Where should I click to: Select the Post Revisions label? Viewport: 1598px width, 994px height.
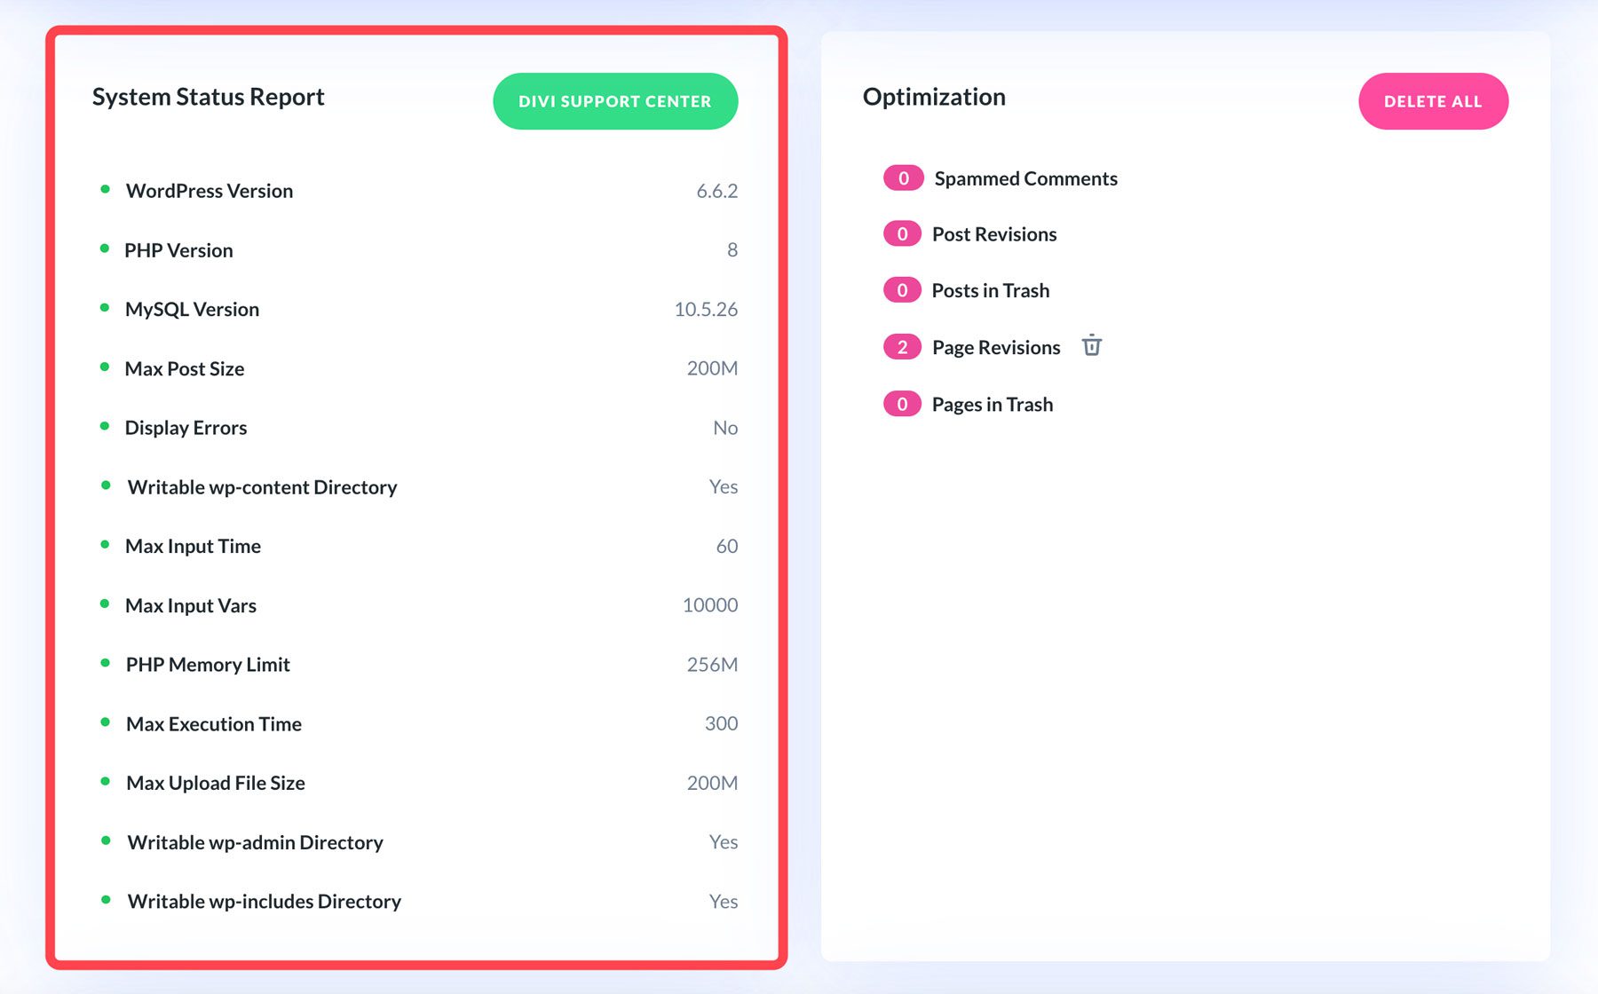pyautogui.click(x=994, y=234)
